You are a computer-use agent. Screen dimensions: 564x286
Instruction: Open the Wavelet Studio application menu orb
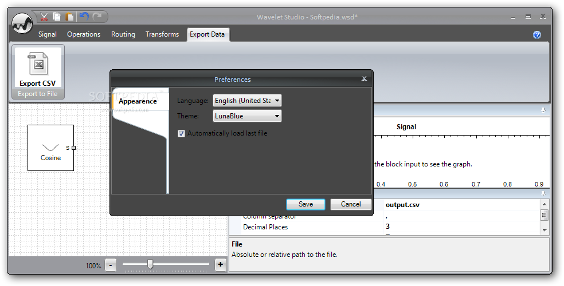22,23
